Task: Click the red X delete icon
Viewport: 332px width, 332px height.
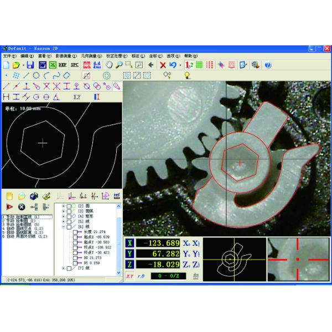Action: [163, 65]
